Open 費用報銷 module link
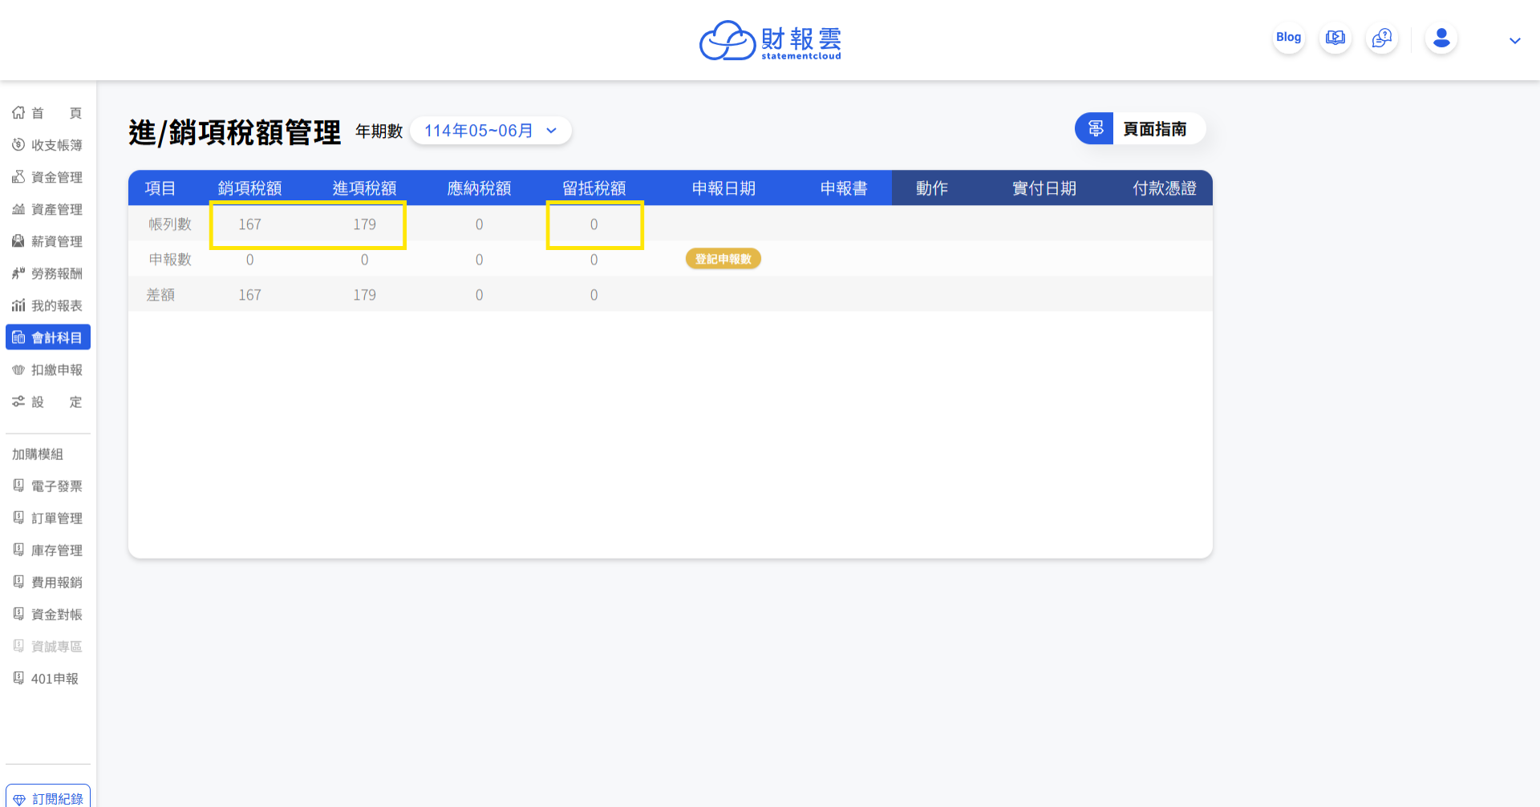Viewport: 1540px width, 807px height. (48, 582)
